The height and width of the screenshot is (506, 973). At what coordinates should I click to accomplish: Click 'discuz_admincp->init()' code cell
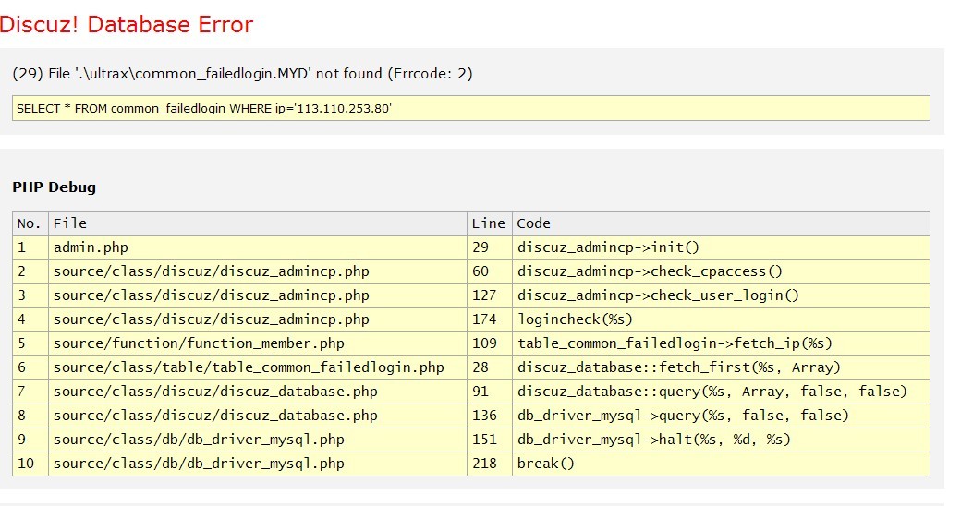(x=721, y=248)
